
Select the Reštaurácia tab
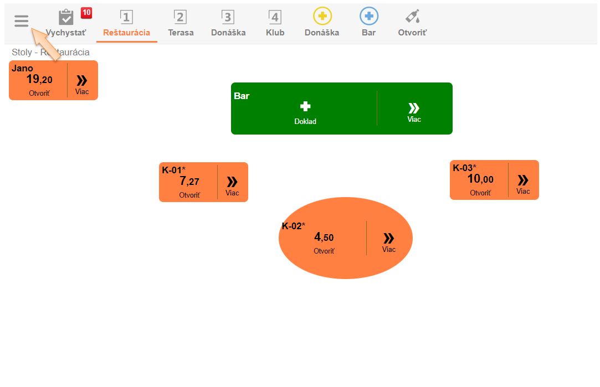(x=126, y=23)
